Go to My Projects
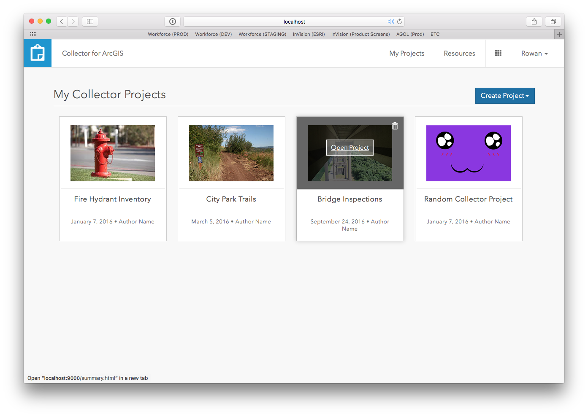The height and width of the screenshot is (417, 588). 407,54
